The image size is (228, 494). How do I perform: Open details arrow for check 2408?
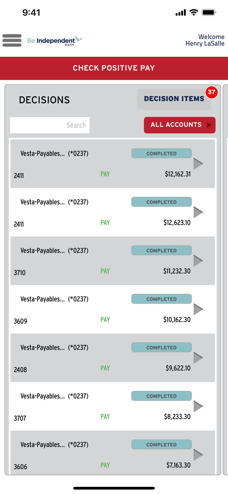coord(198,358)
